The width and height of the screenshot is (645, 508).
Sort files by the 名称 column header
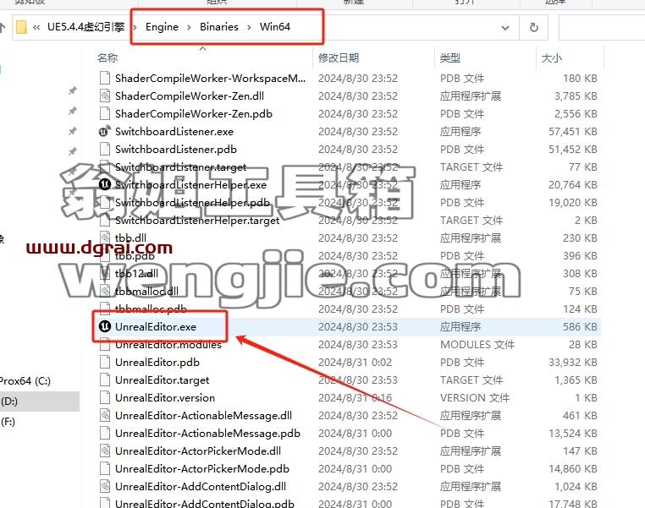107,58
